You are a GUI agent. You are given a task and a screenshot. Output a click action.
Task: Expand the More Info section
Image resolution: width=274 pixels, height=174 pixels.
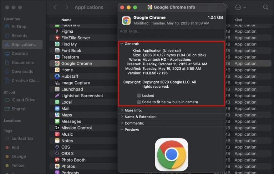122,110
